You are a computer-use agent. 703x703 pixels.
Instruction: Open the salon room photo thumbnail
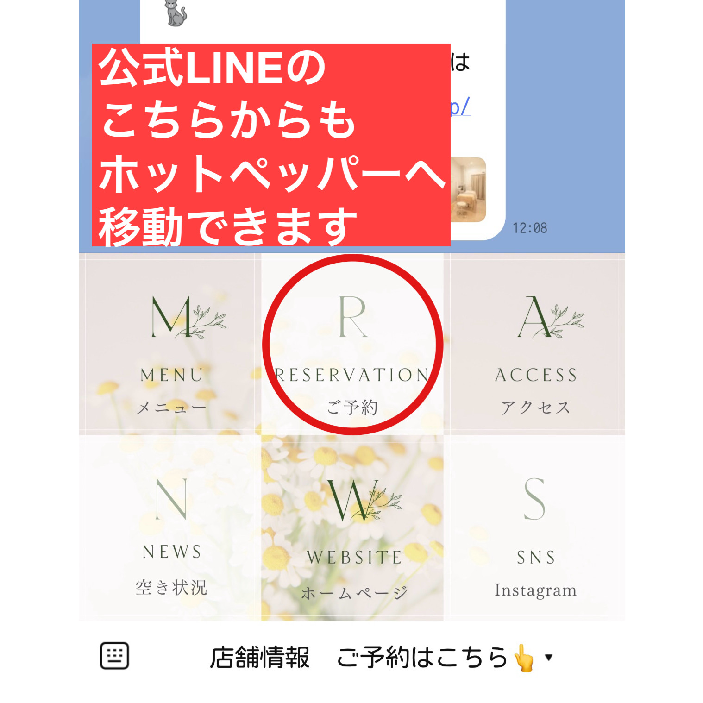[x=468, y=190]
